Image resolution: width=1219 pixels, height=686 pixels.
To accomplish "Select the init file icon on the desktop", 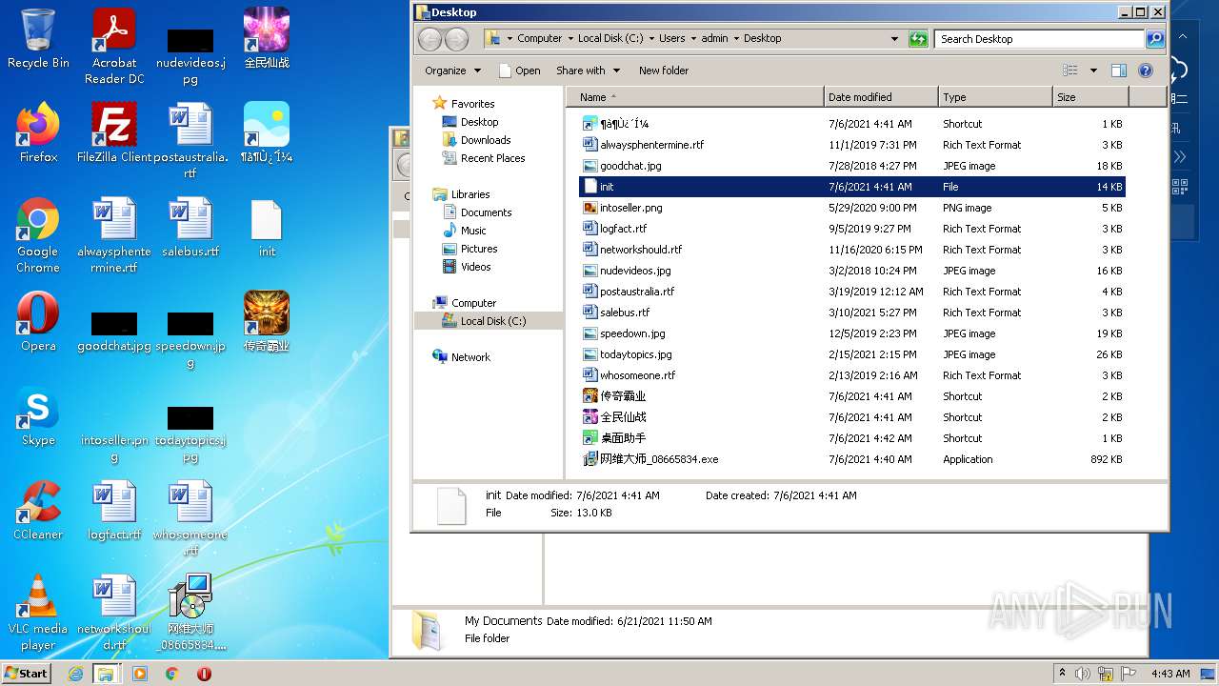I will [x=267, y=229].
